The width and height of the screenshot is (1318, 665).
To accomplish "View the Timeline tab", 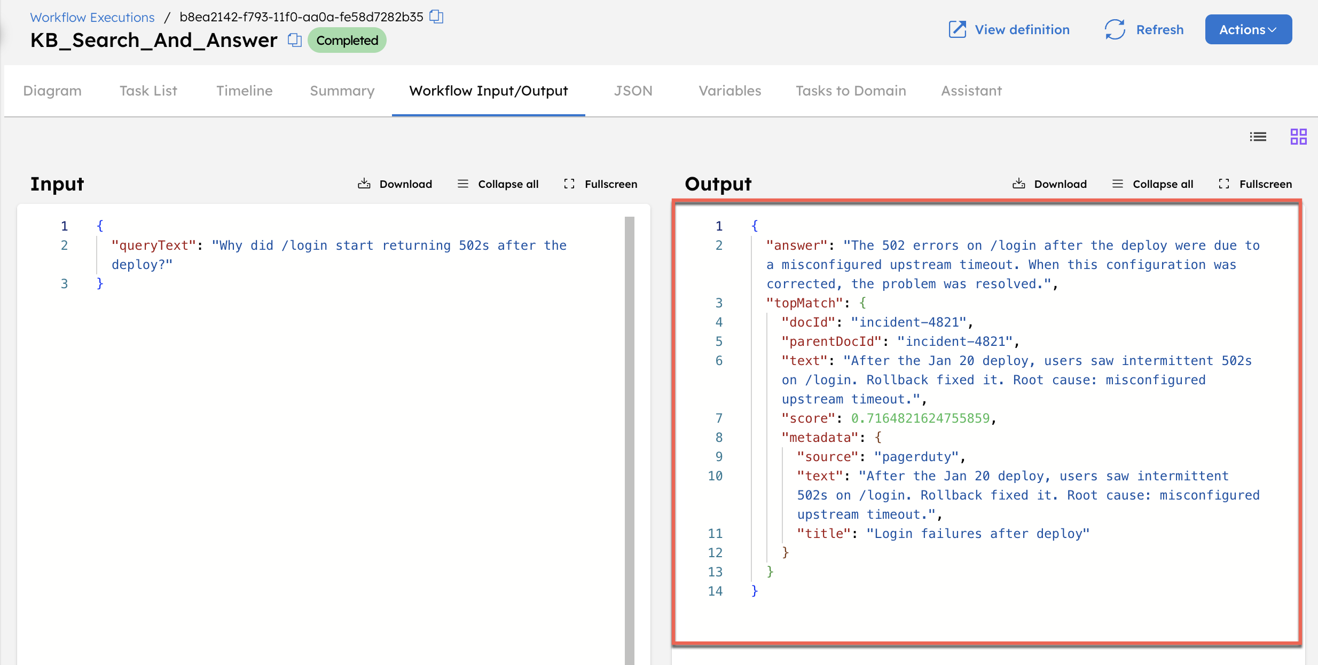I will click(x=244, y=91).
